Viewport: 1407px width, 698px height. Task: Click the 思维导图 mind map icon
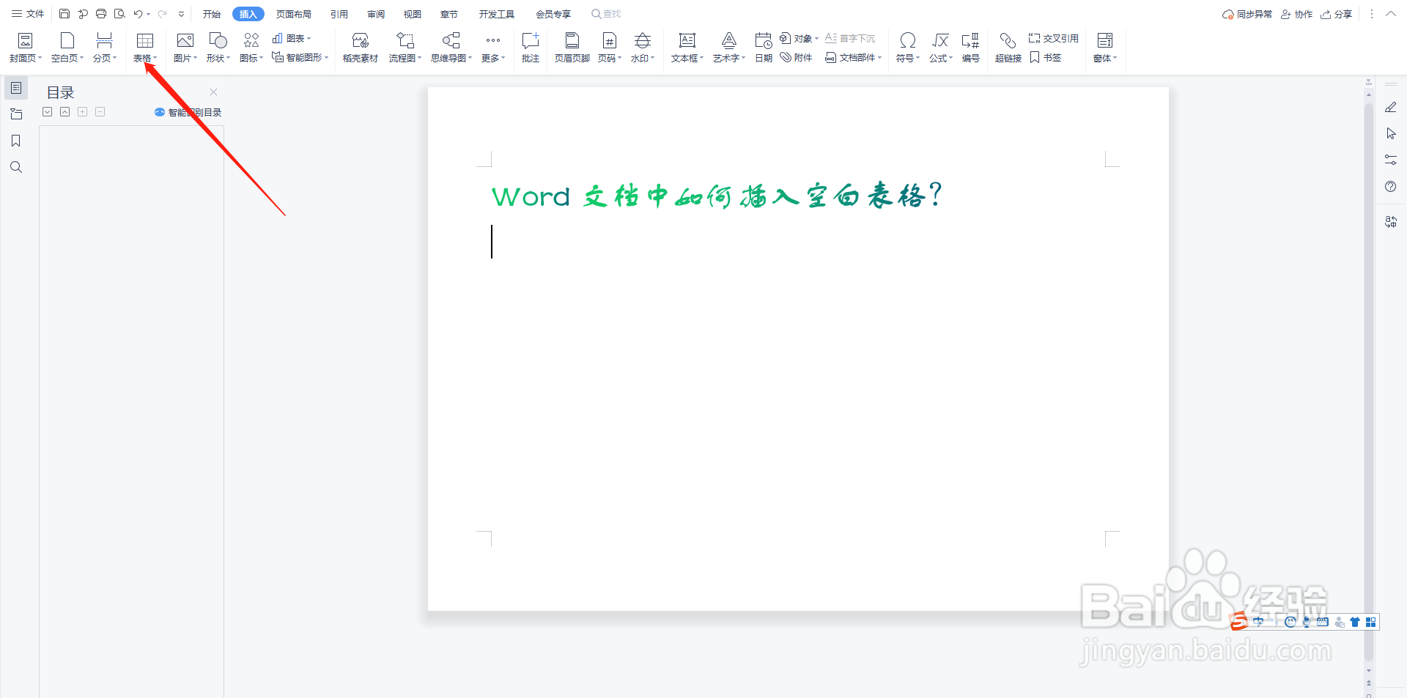(x=451, y=40)
